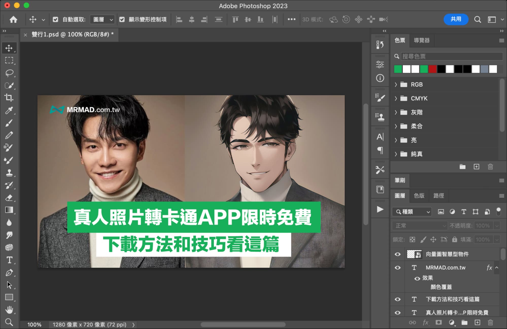Pick the blue-gray color swatch
The height and width of the screenshot is (329, 507).
[x=484, y=69]
